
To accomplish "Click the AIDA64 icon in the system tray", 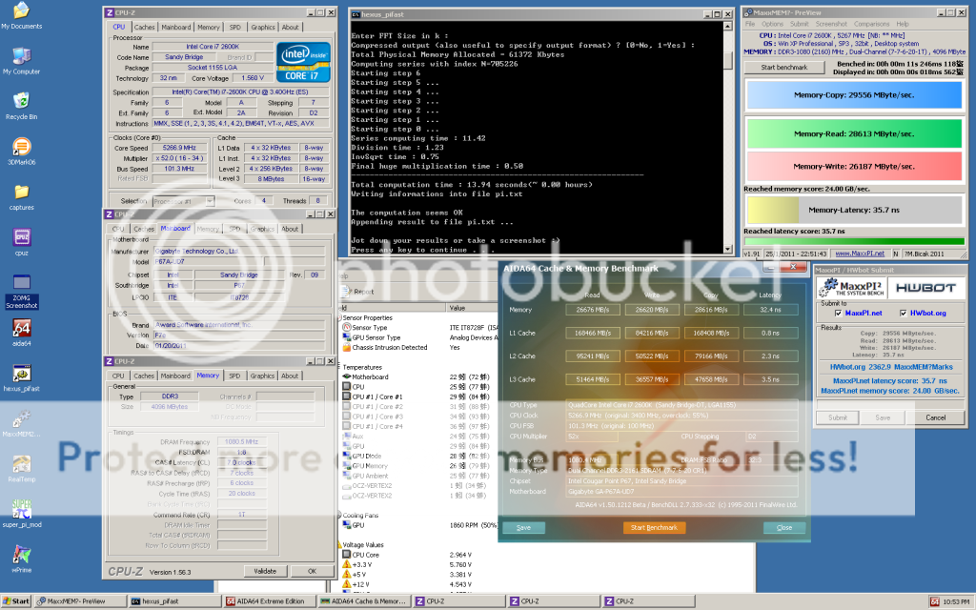I will [934, 601].
